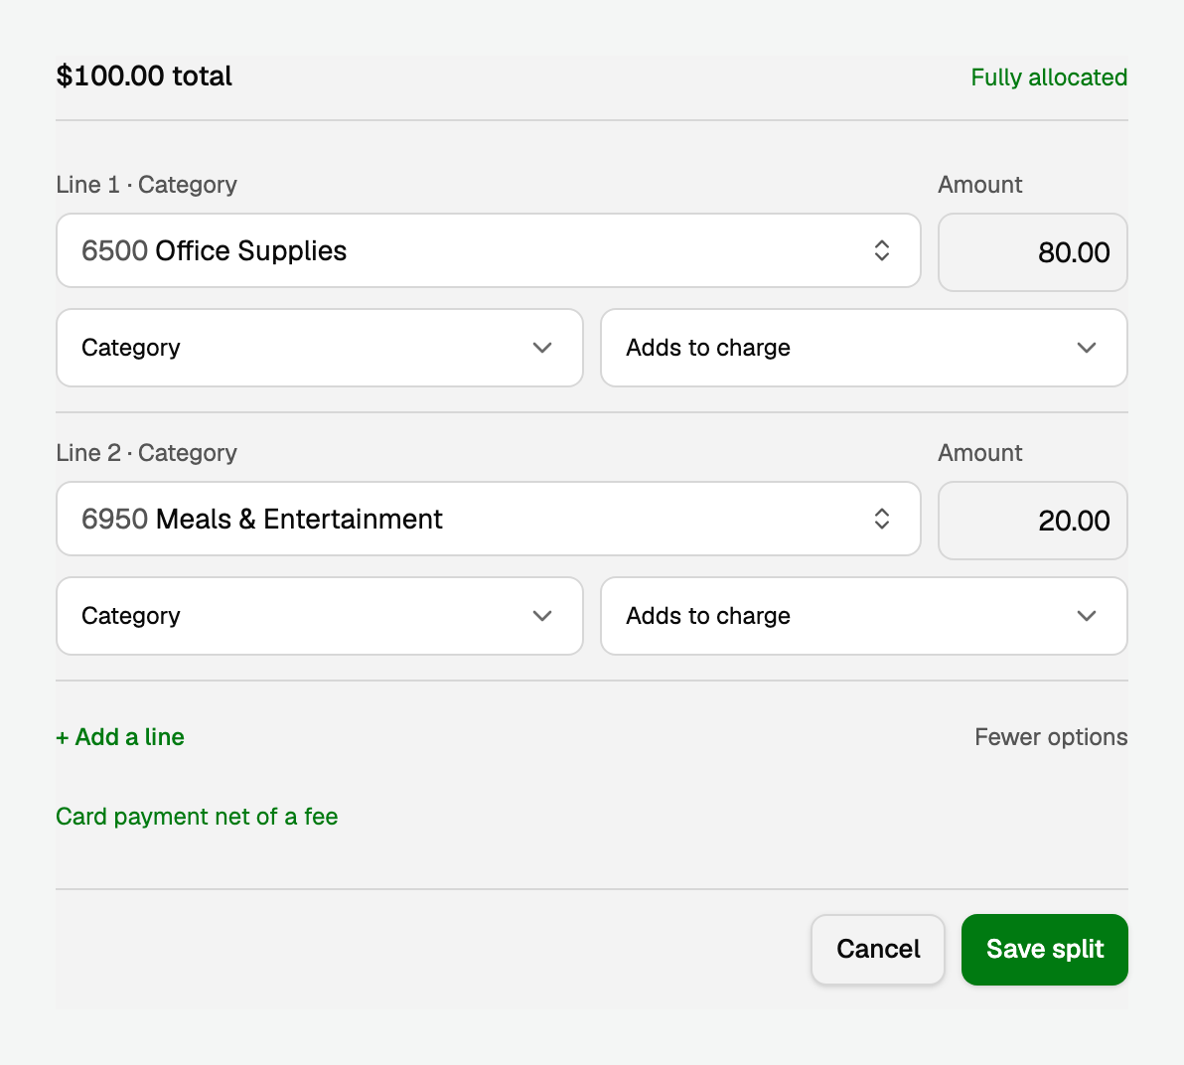Expand Line 2 Category type dropdown
1184x1065 pixels.
coord(320,616)
